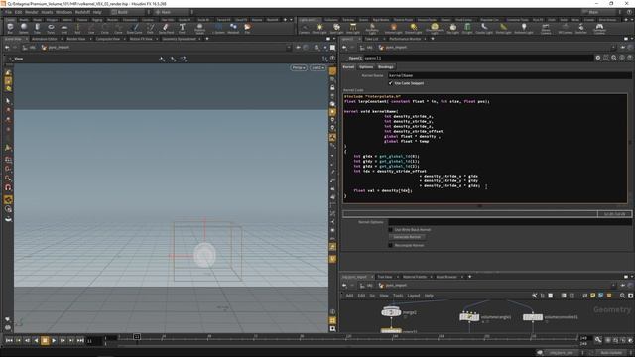
Task: Open network editor Layout menu
Action: click(x=414, y=296)
